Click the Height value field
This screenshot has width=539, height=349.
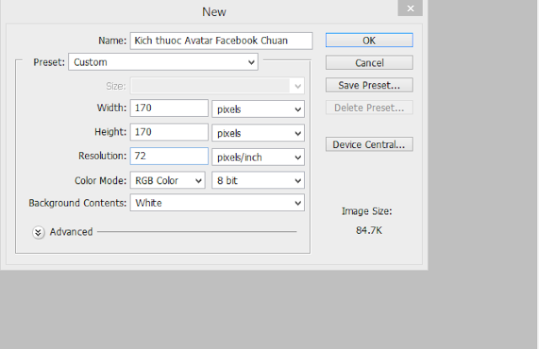[169, 132]
